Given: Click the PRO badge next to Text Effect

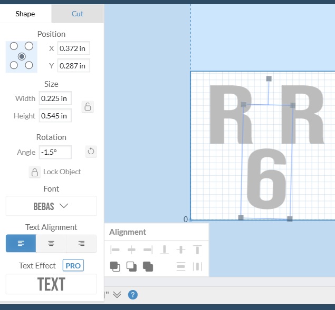Looking at the screenshot, I should (x=73, y=266).
